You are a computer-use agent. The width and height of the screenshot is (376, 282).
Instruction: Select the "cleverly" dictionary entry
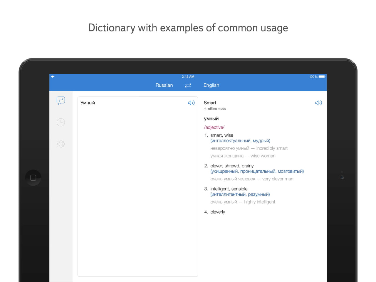pyautogui.click(x=218, y=212)
